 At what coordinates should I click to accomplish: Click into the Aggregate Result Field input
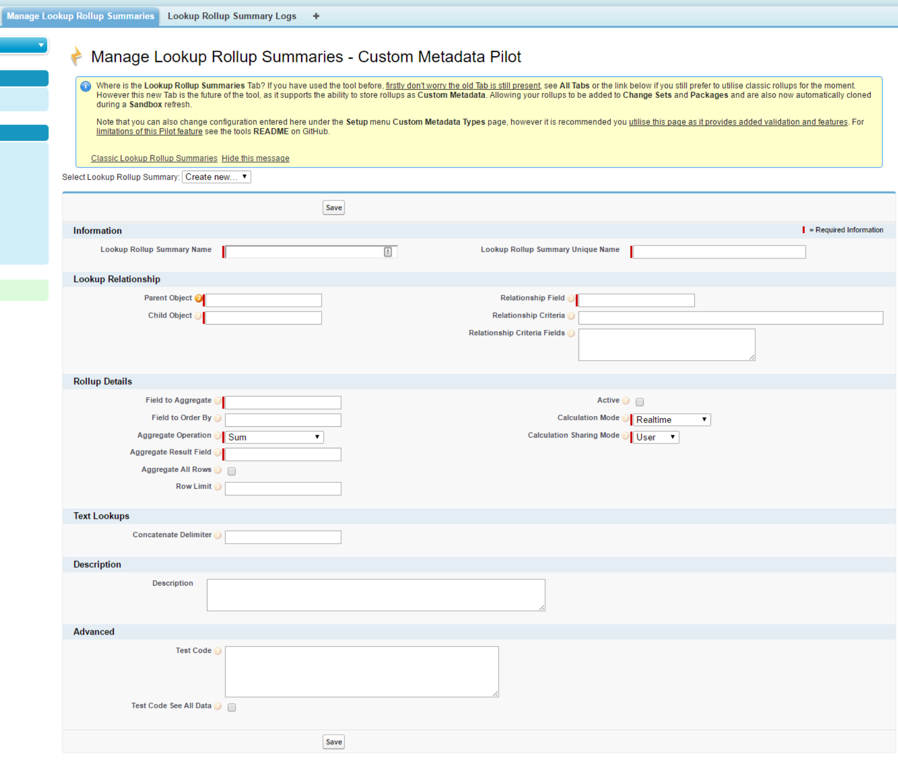click(x=283, y=454)
